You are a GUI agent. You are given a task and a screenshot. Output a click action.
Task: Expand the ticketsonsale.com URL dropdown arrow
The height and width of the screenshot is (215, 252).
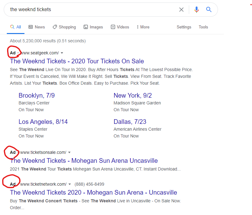pos(70,152)
